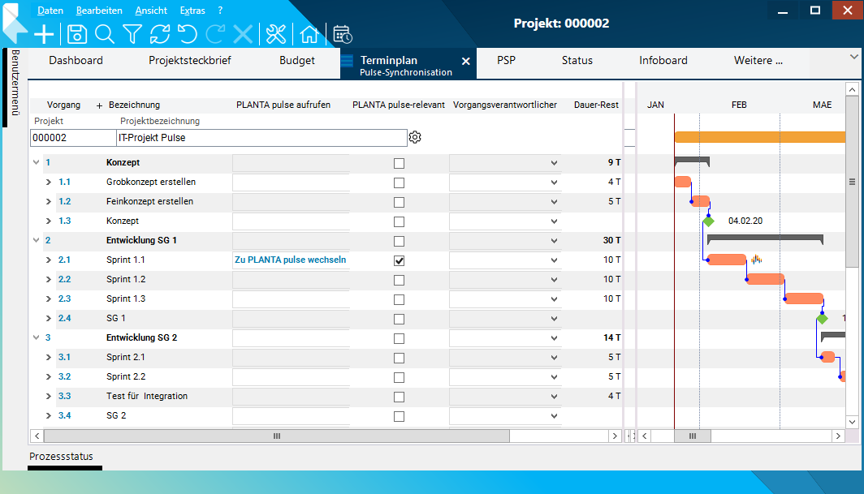This screenshot has width=864, height=494.
Task: Click the Undo arrow icon
Action: [x=188, y=34]
